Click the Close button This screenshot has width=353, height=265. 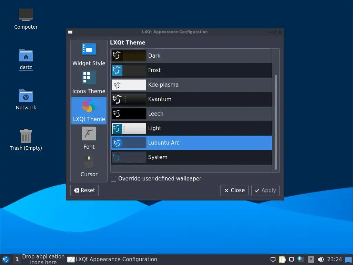point(234,190)
